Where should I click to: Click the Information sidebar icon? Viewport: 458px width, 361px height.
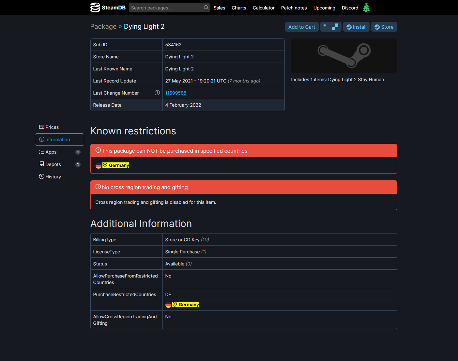tap(42, 139)
